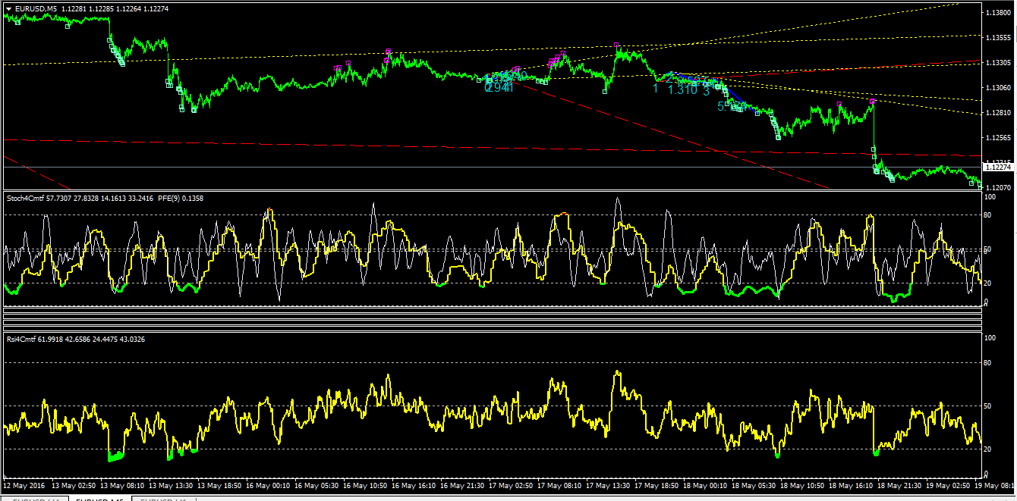
Task: Click the 18 May 10:50 time label
Action: pos(804,484)
